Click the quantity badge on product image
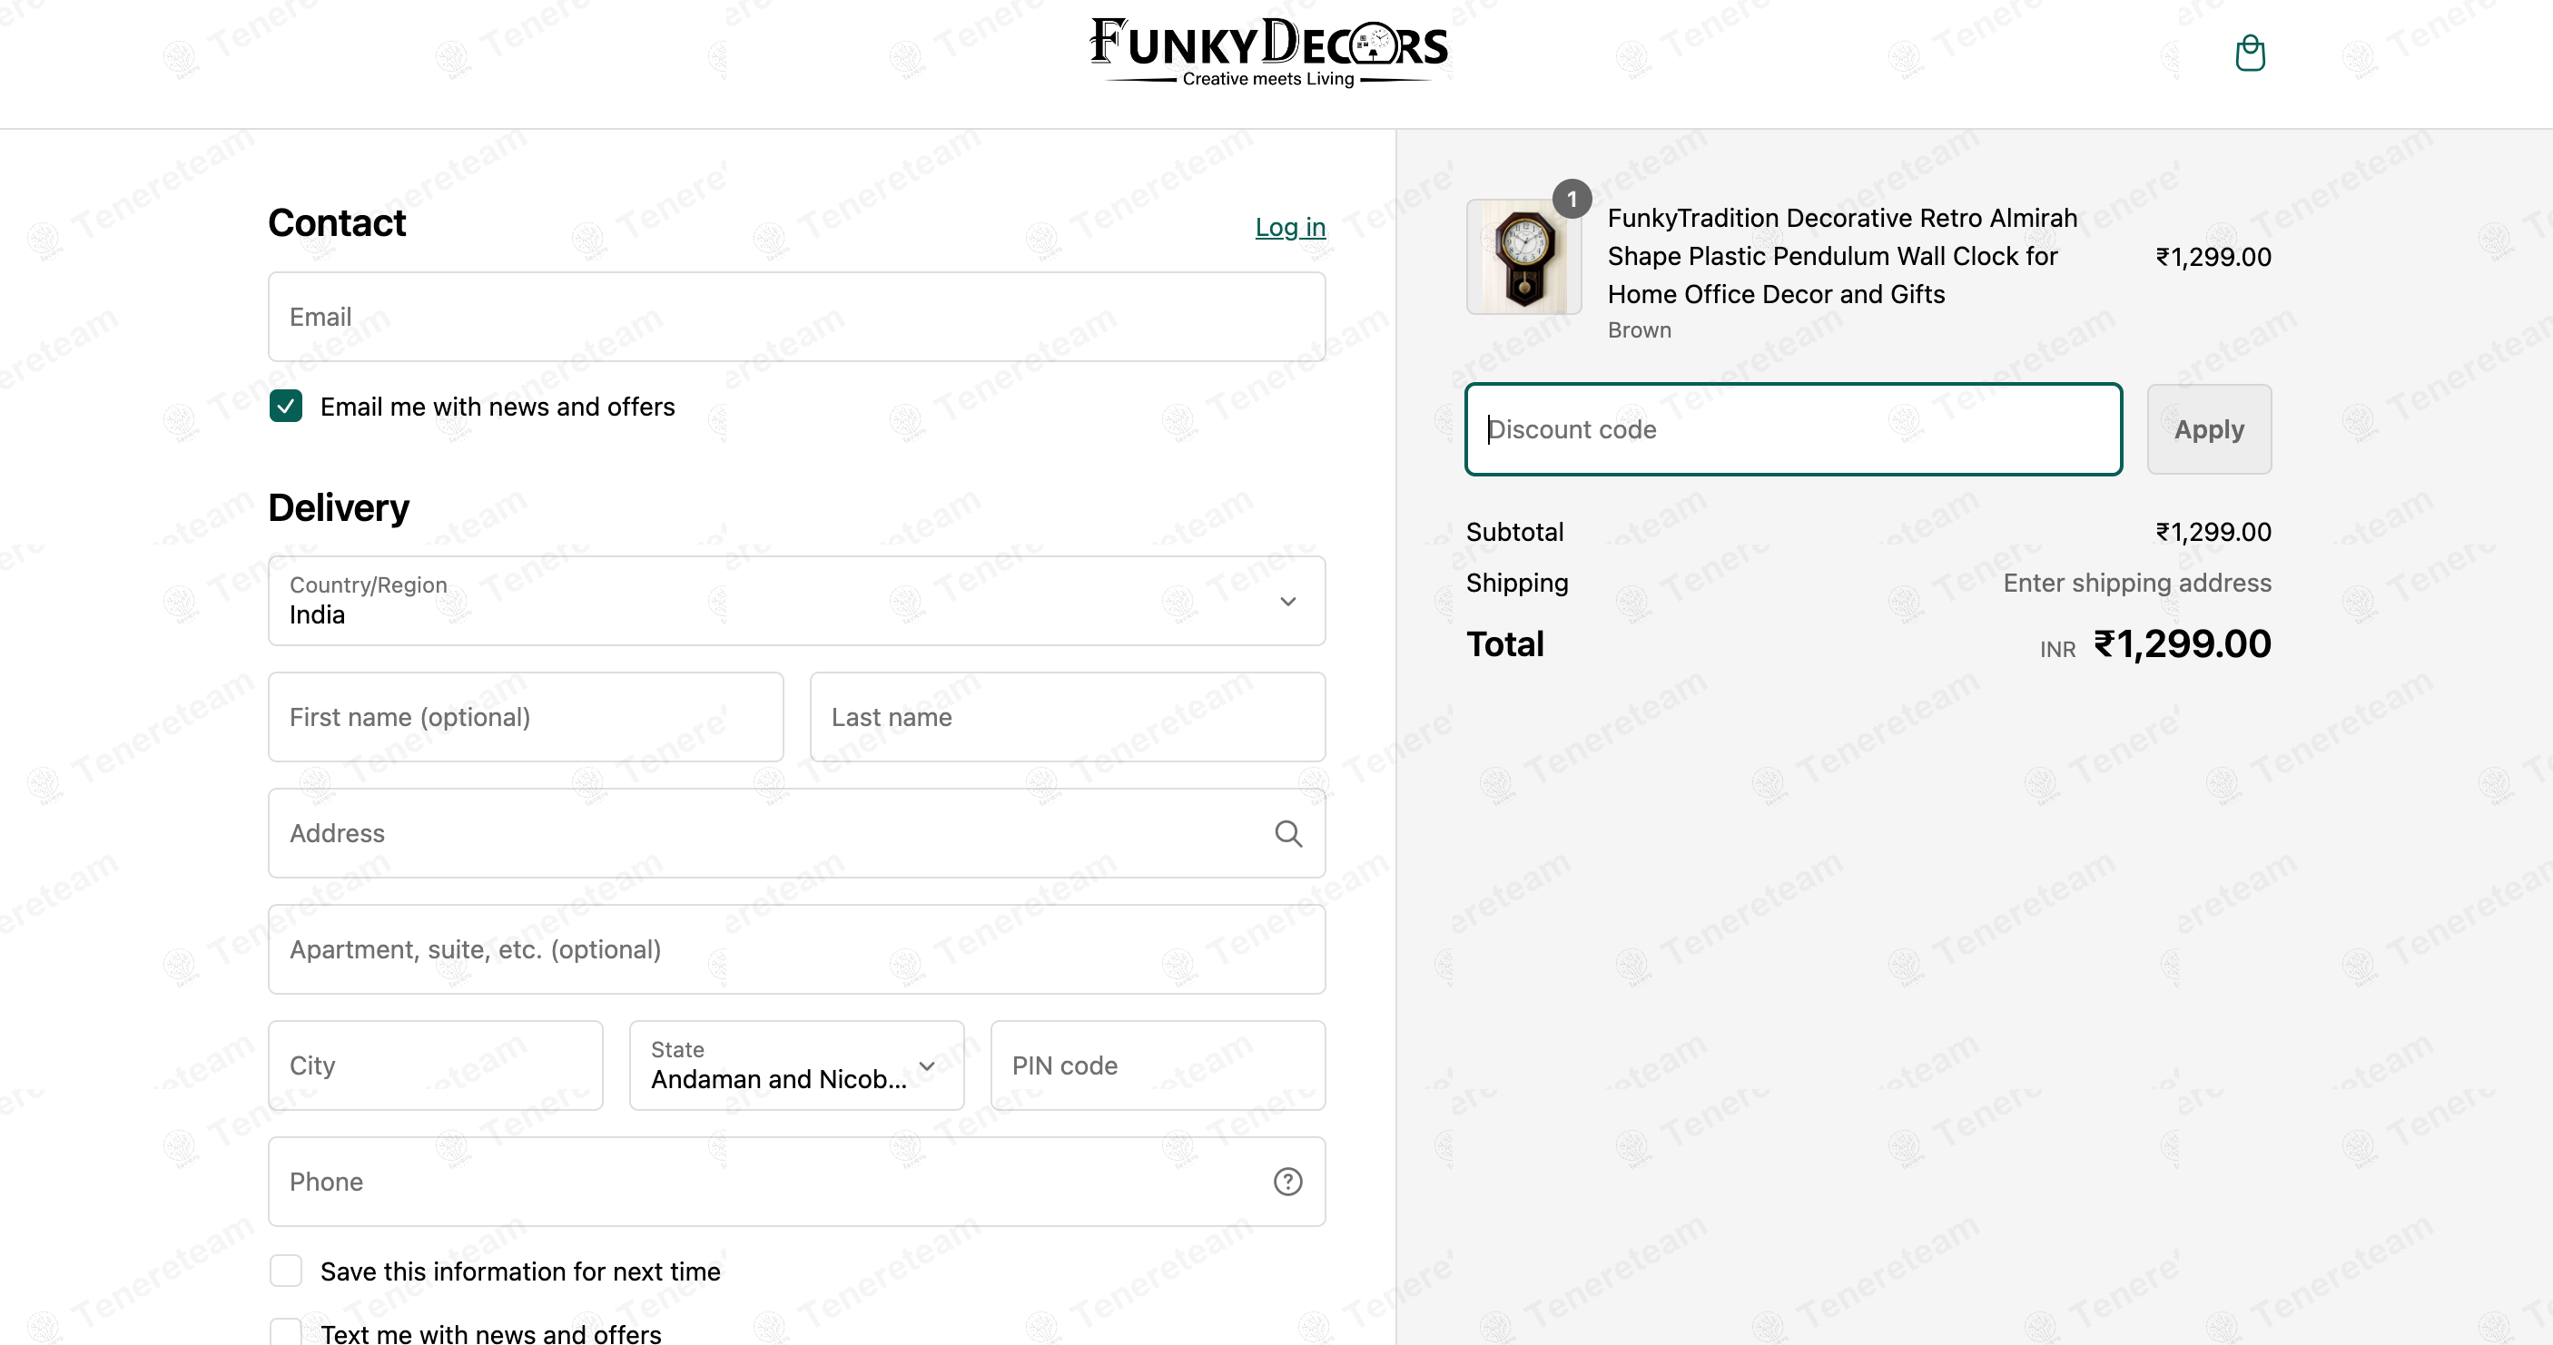The image size is (2553, 1345). click(x=1571, y=199)
